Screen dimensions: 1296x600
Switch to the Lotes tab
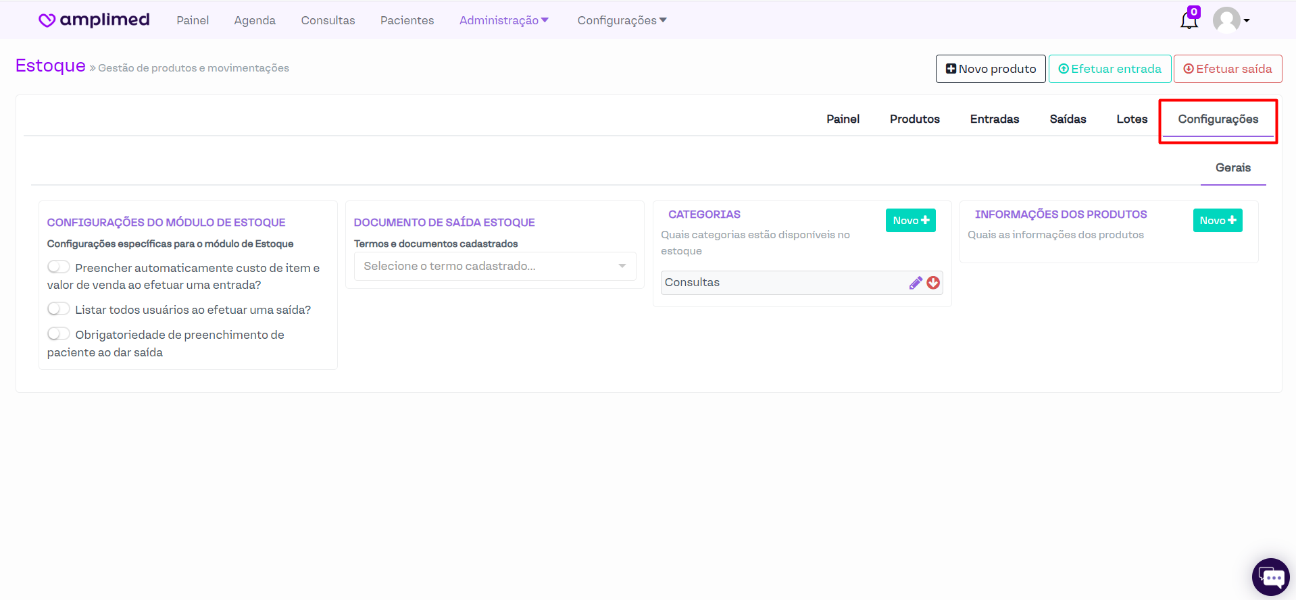pyautogui.click(x=1131, y=119)
